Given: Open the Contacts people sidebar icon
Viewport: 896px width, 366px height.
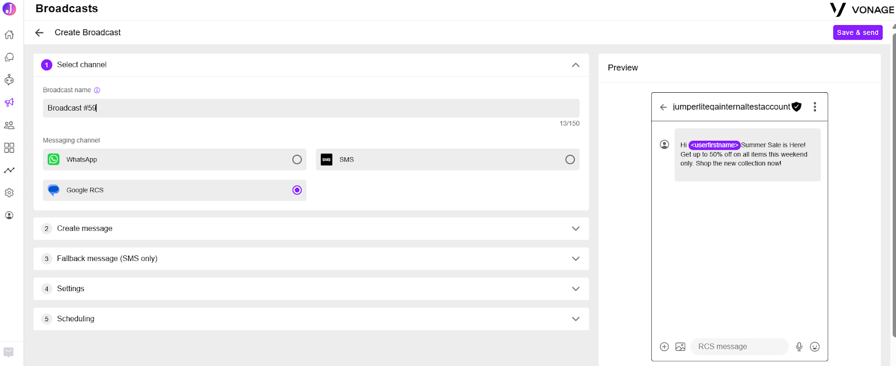Looking at the screenshot, I should 9,125.
